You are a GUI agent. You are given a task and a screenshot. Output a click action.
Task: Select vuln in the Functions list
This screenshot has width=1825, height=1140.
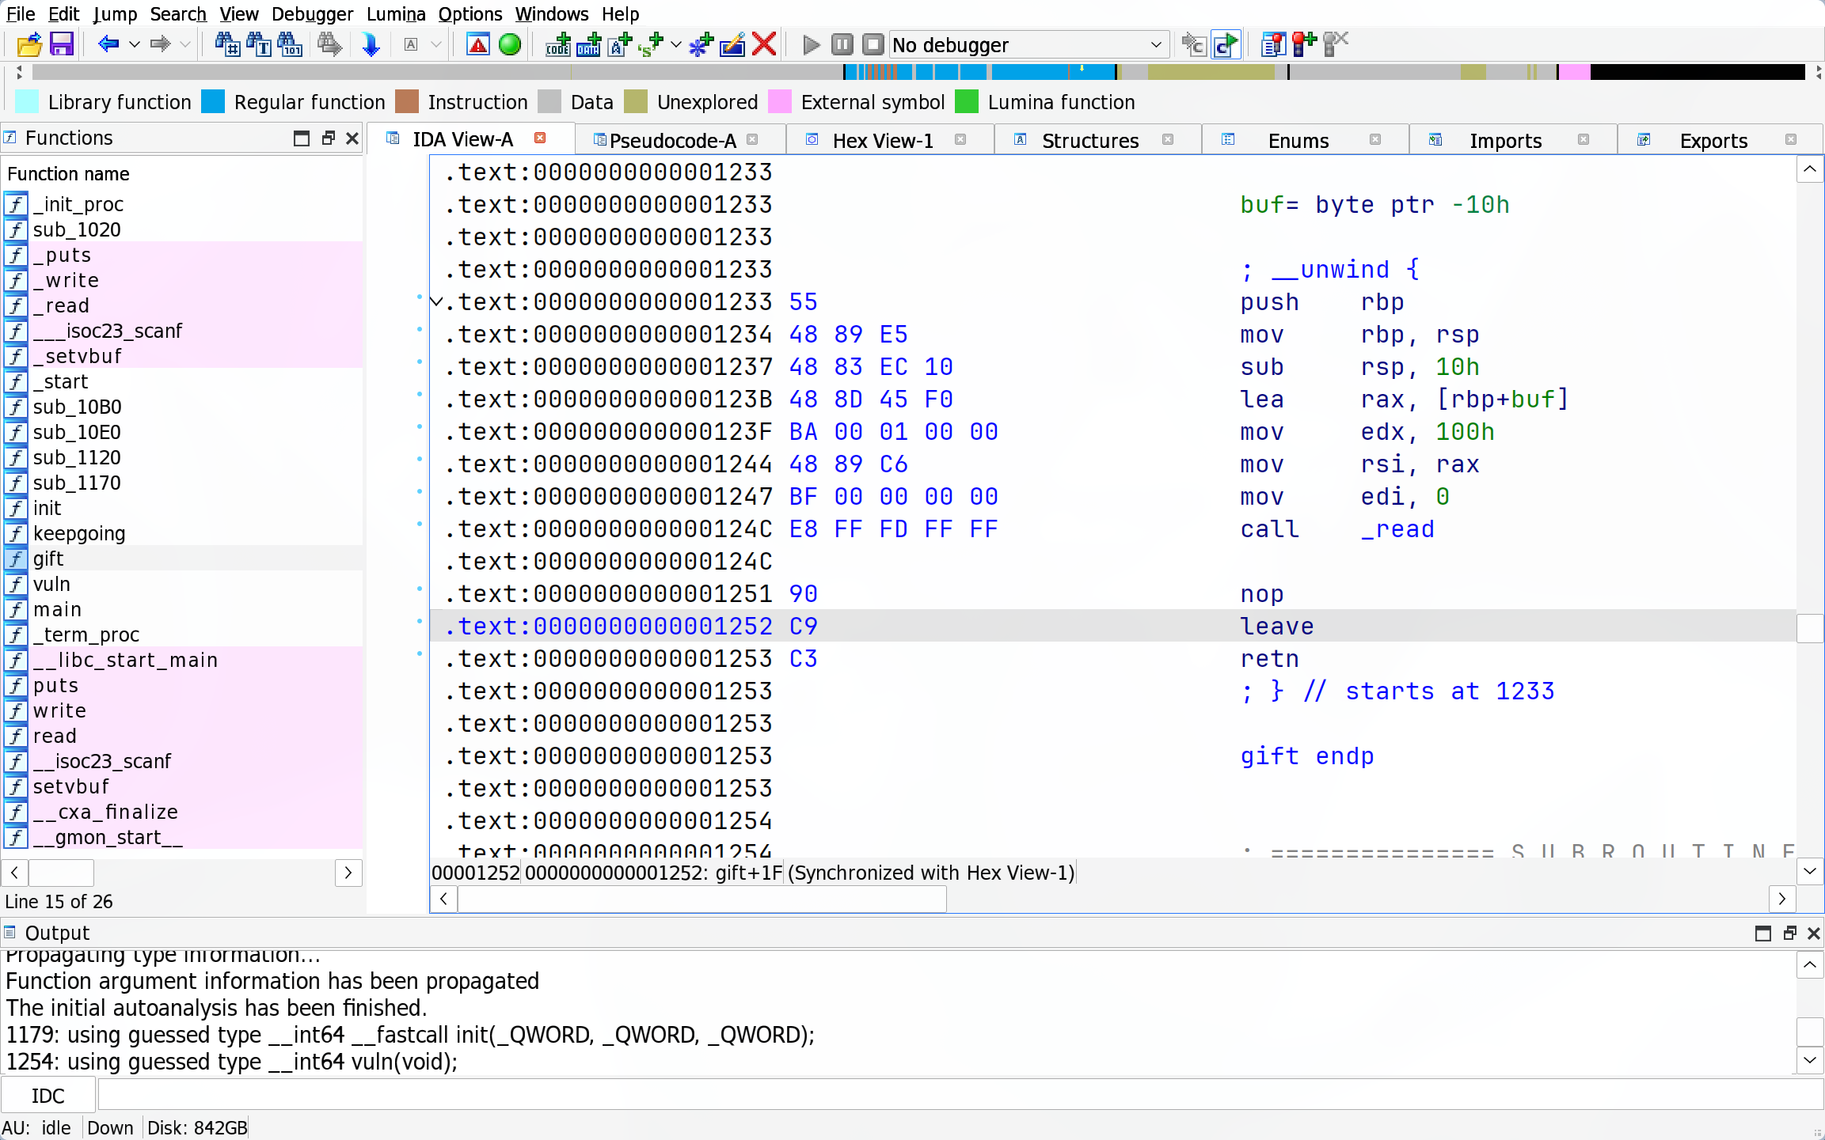click(51, 584)
